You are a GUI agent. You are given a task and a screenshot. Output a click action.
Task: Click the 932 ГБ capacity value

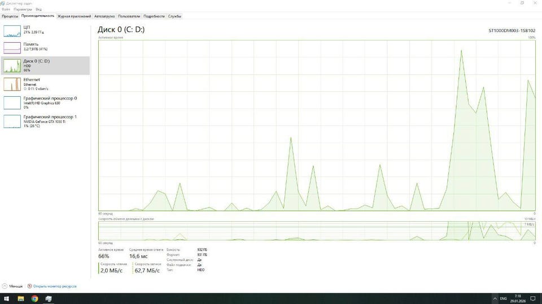[202, 249]
